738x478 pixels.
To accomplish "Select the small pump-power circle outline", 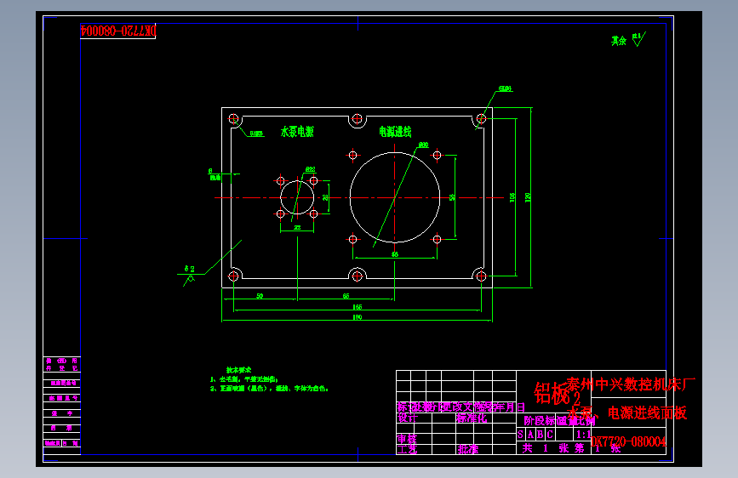I will tap(297, 197).
